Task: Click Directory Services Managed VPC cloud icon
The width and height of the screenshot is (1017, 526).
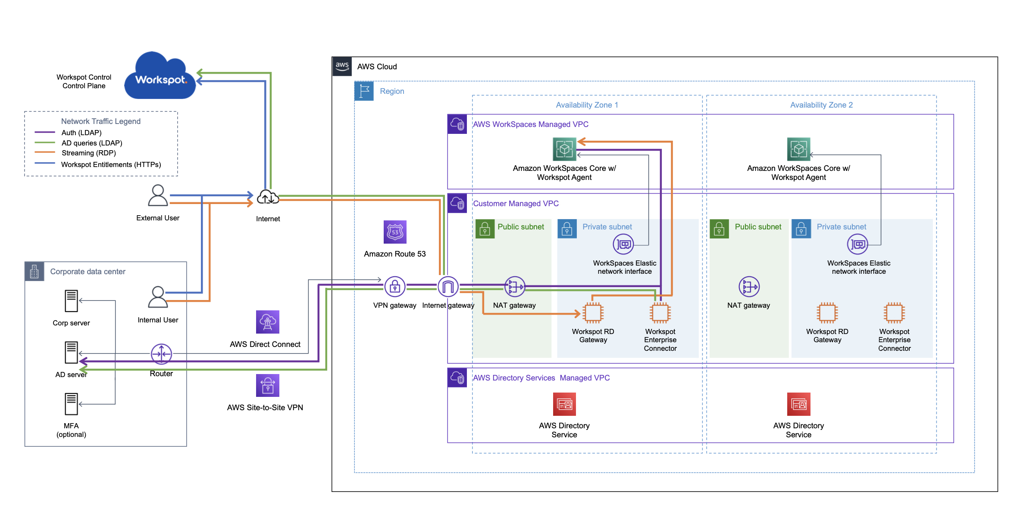Action: point(457,378)
